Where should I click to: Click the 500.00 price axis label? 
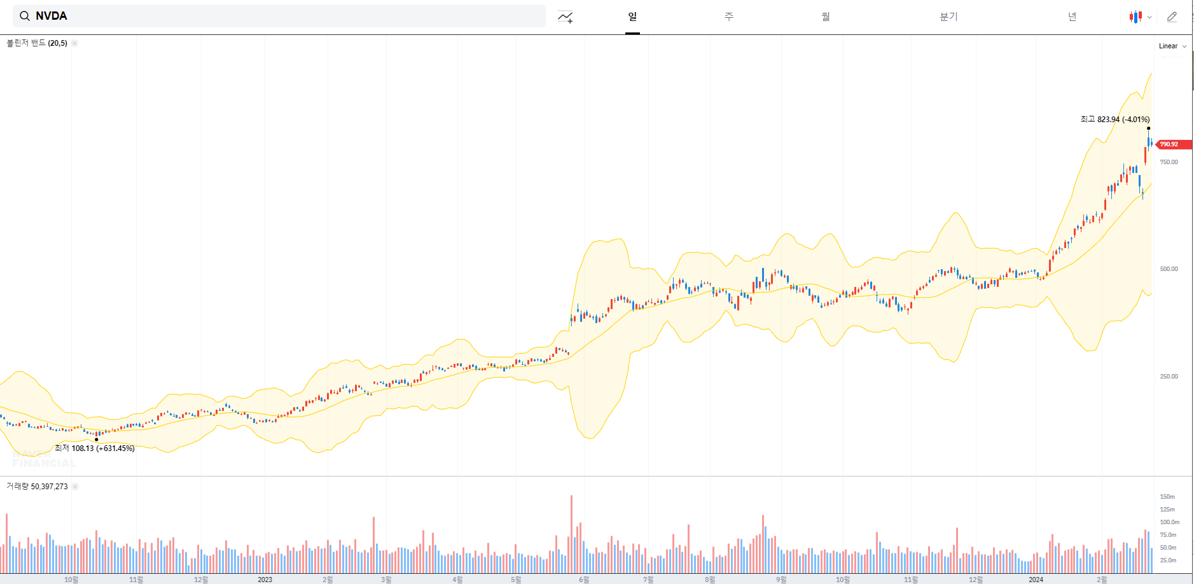1169,269
